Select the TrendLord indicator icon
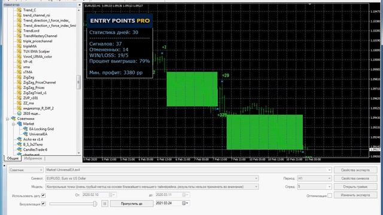Screen dimensions: 383x215 (19, 30)
